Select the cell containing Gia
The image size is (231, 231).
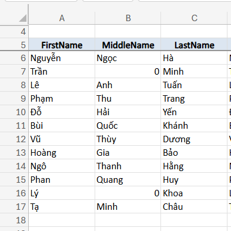point(128,153)
